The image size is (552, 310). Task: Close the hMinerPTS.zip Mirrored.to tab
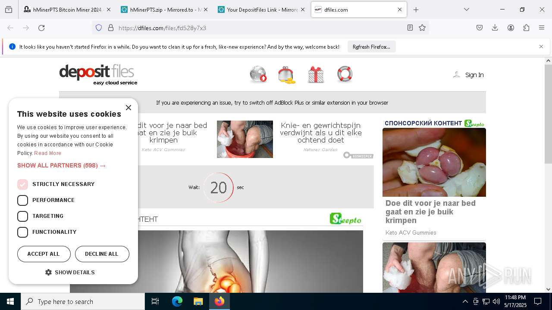[x=205, y=9]
